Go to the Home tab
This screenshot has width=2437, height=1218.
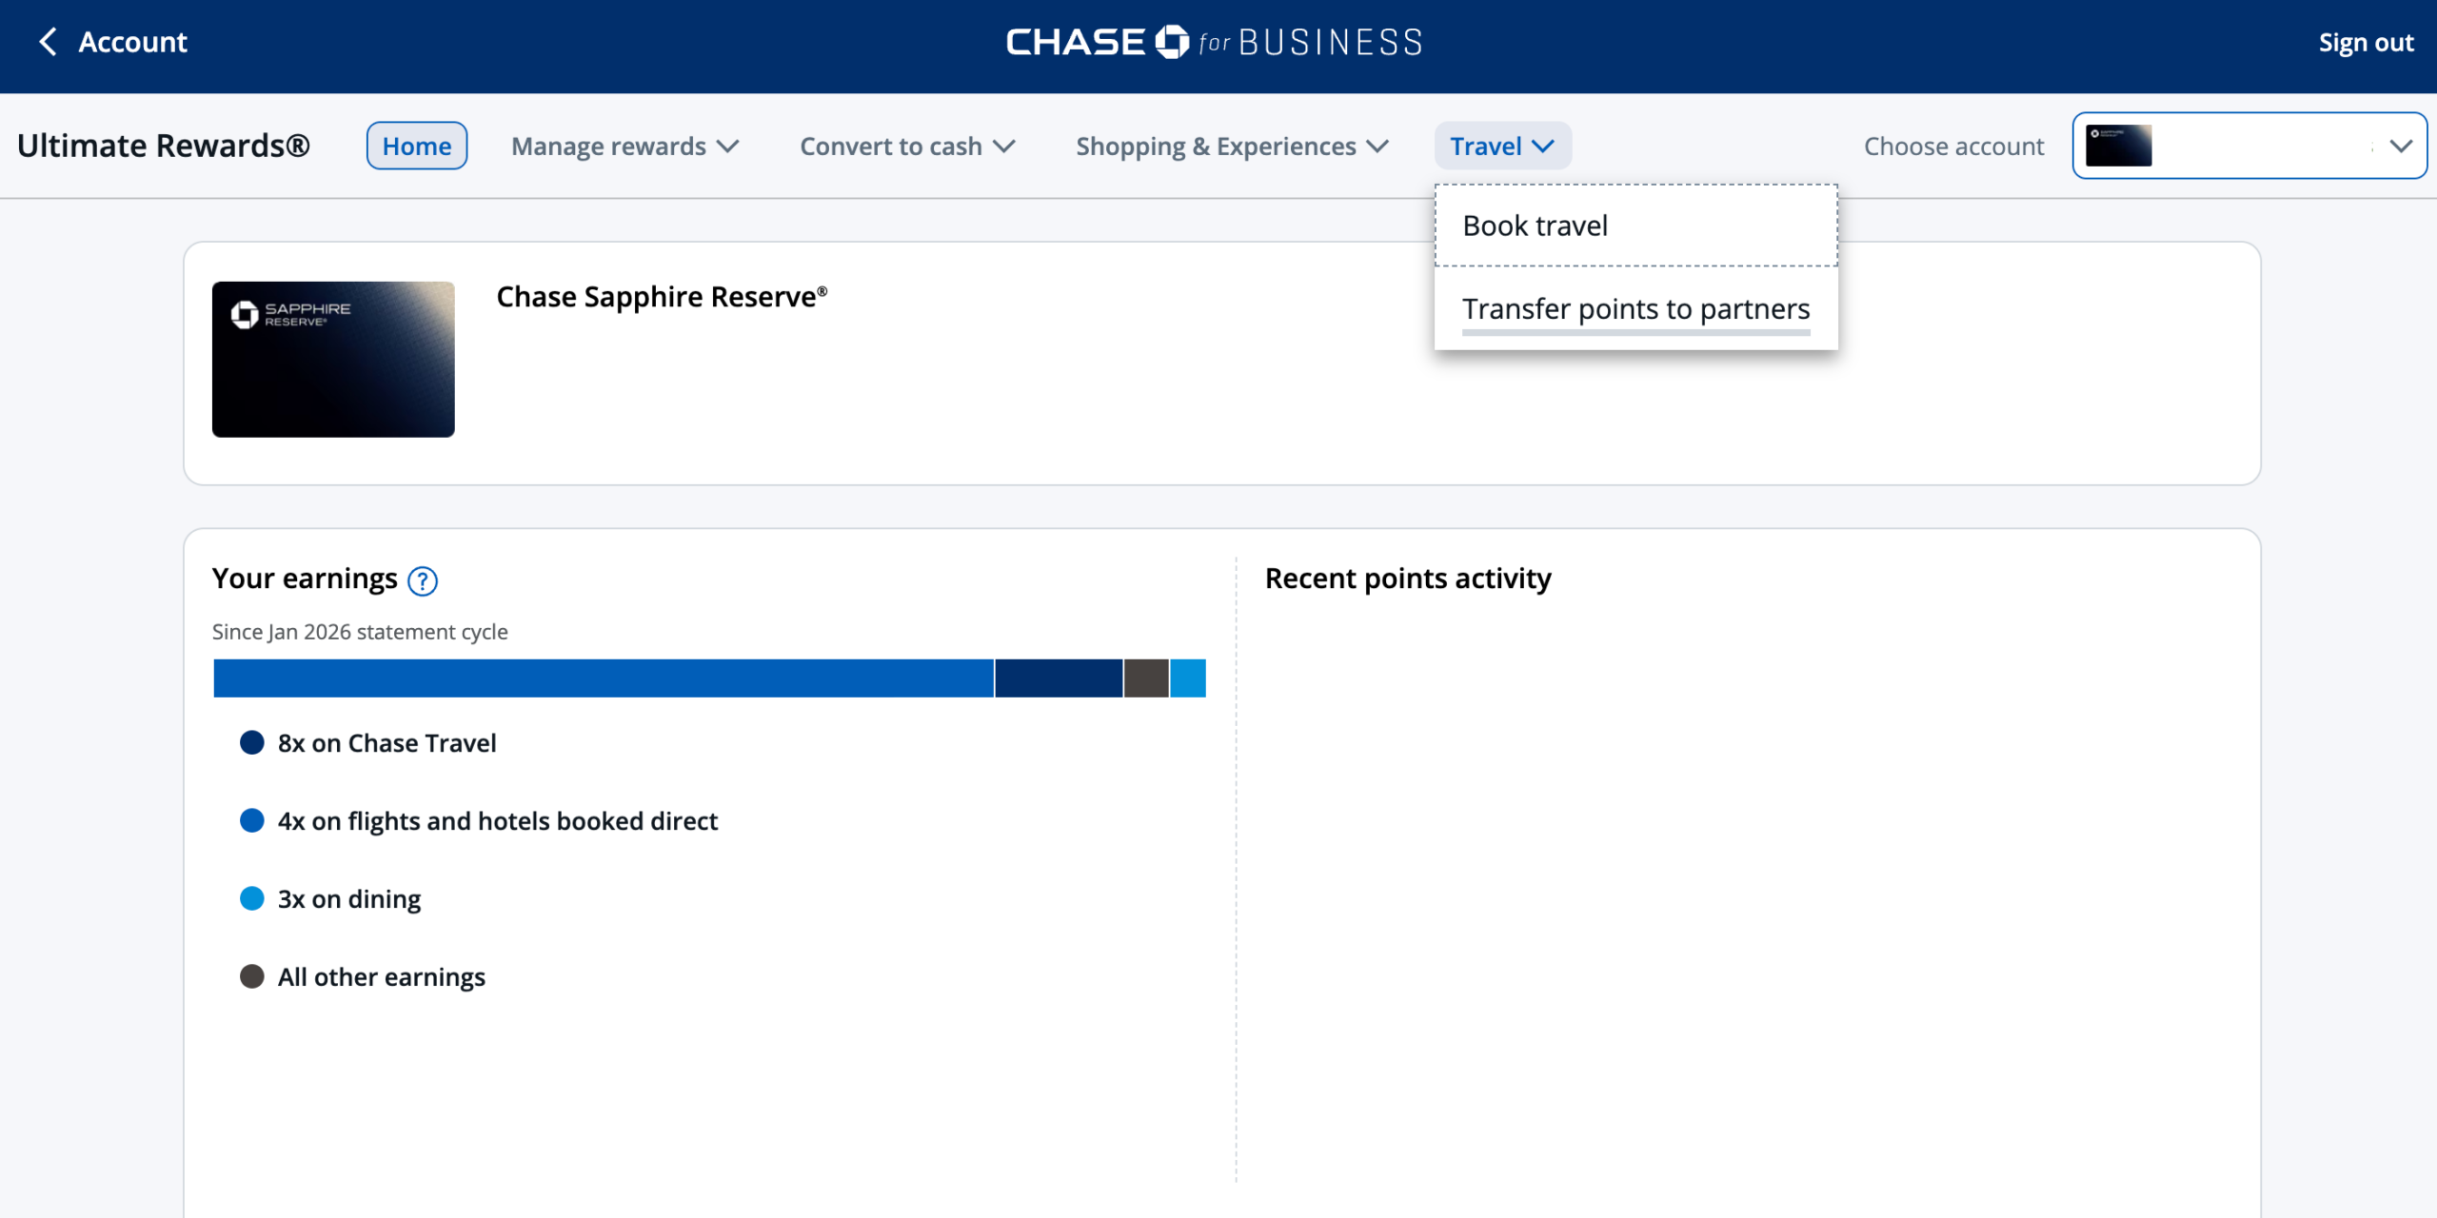click(417, 147)
